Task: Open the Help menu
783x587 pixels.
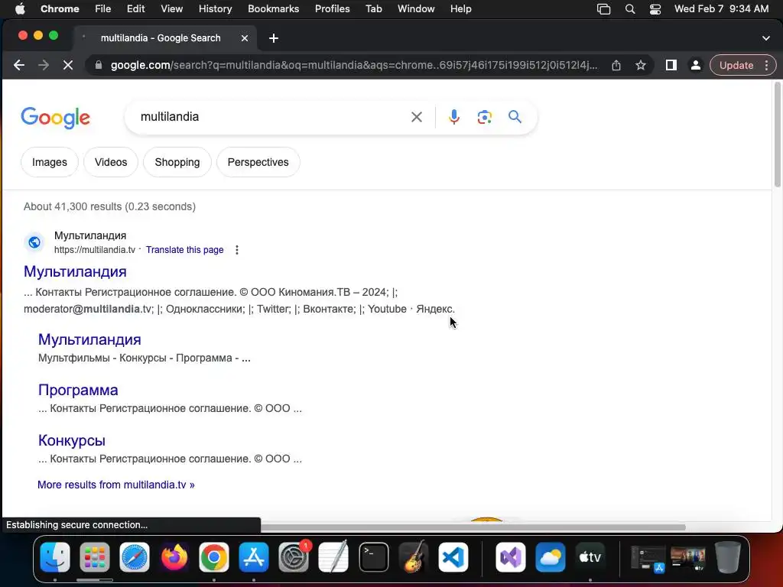Action: point(460,9)
